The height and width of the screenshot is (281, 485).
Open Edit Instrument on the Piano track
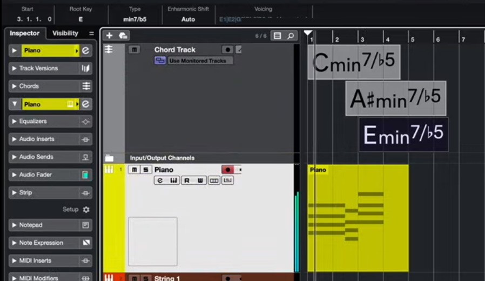tap(159, 180)
